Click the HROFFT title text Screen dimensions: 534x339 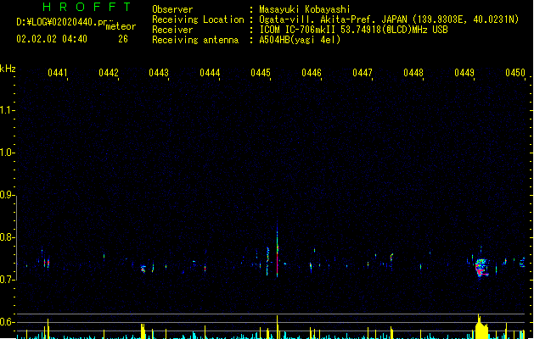point(87,7)
